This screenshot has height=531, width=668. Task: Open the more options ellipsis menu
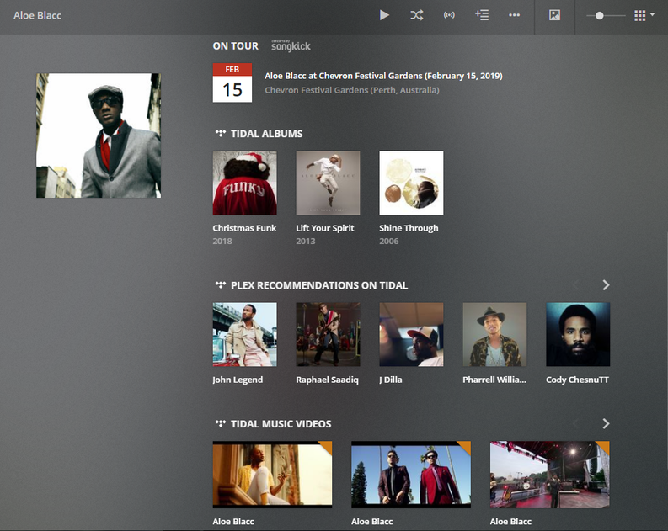click(x=514, y=15)
